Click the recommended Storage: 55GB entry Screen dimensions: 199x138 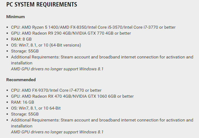(x=25, y=114)
